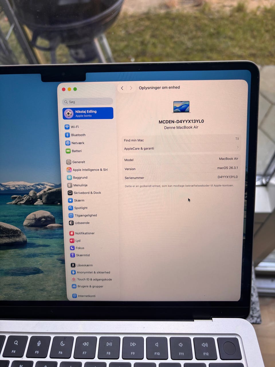Open the Find min Mac row

[x=181, y=140]
